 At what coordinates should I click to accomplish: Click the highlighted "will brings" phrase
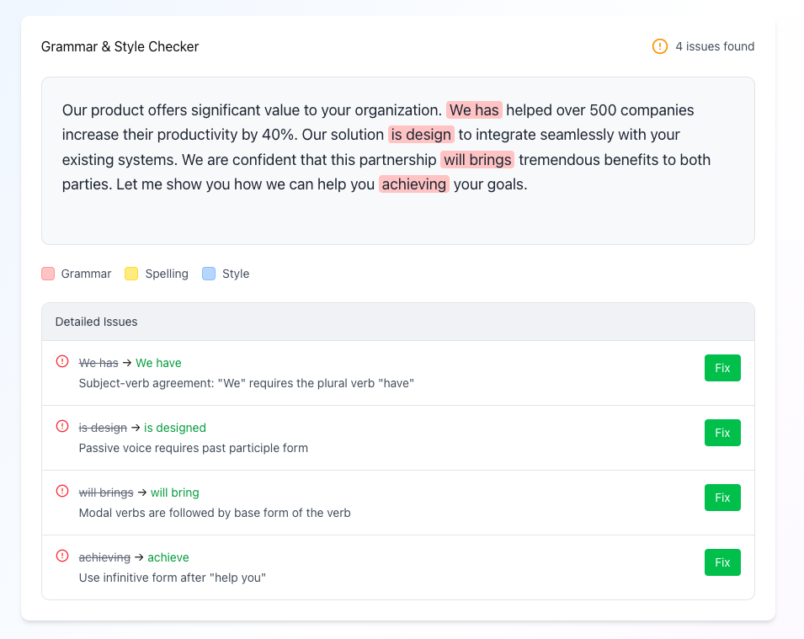tap(477, 159)
